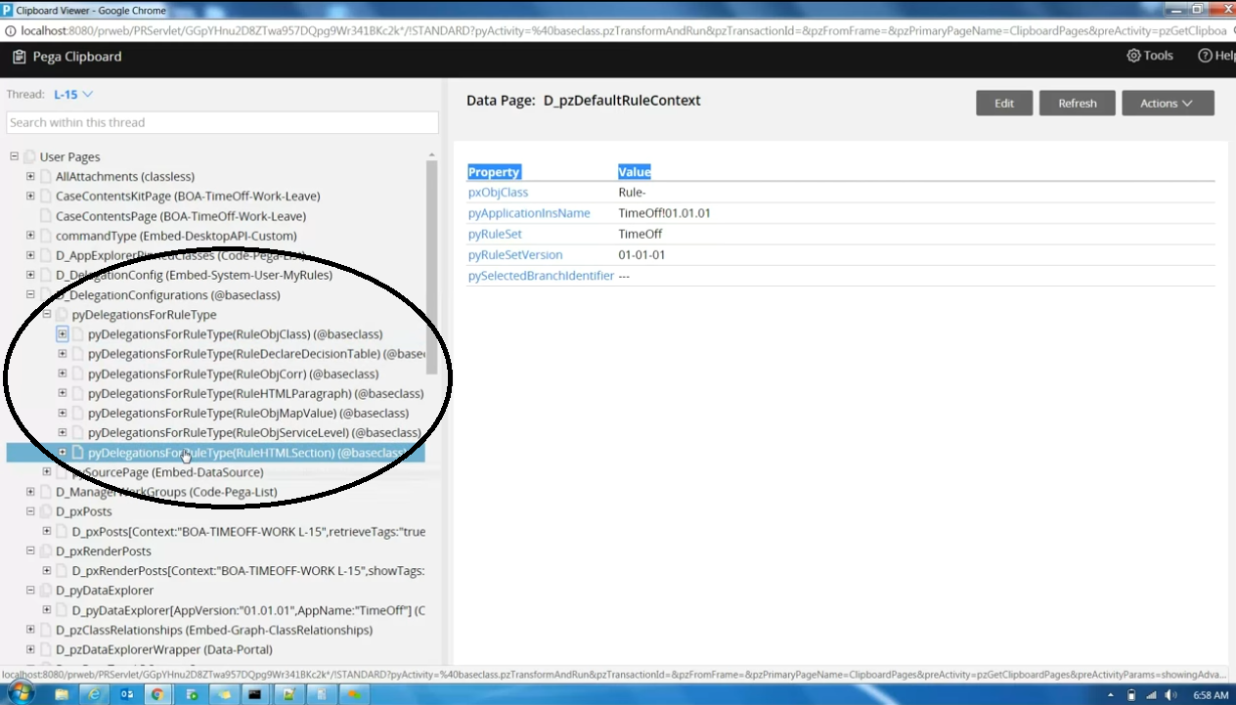This screenshot has width=1236, height=705.
Task: Click the search within this thread field
Action: [x=220, y=122]
